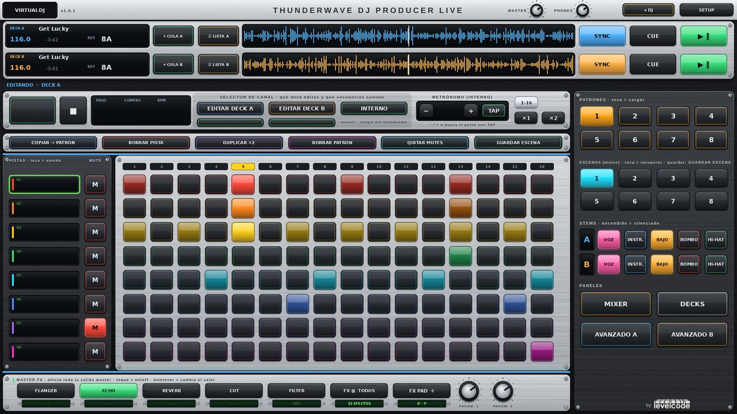Toggle the orange pad at step 5 of track 02

click(x=243, y=208)
